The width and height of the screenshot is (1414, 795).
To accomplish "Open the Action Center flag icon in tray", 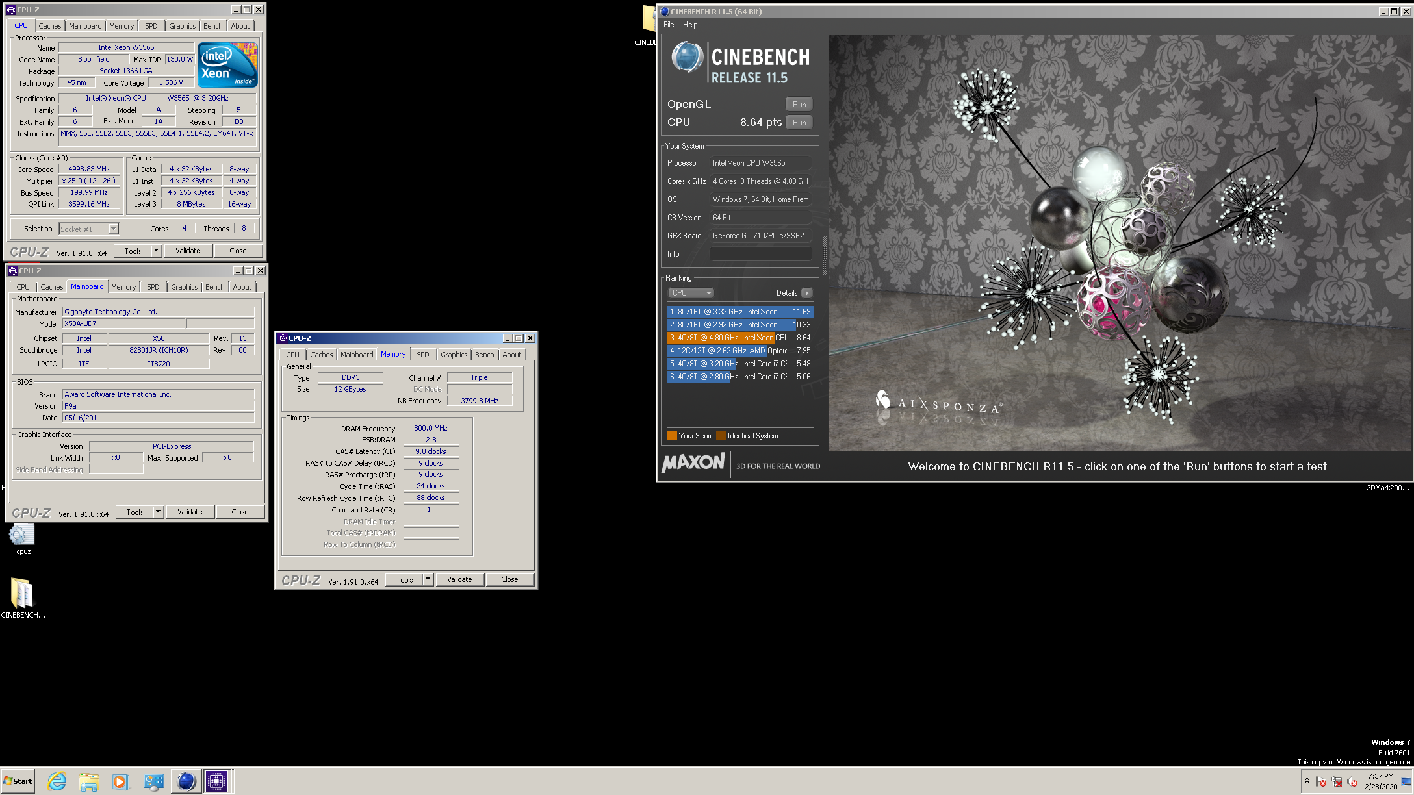I will 1321,781.
